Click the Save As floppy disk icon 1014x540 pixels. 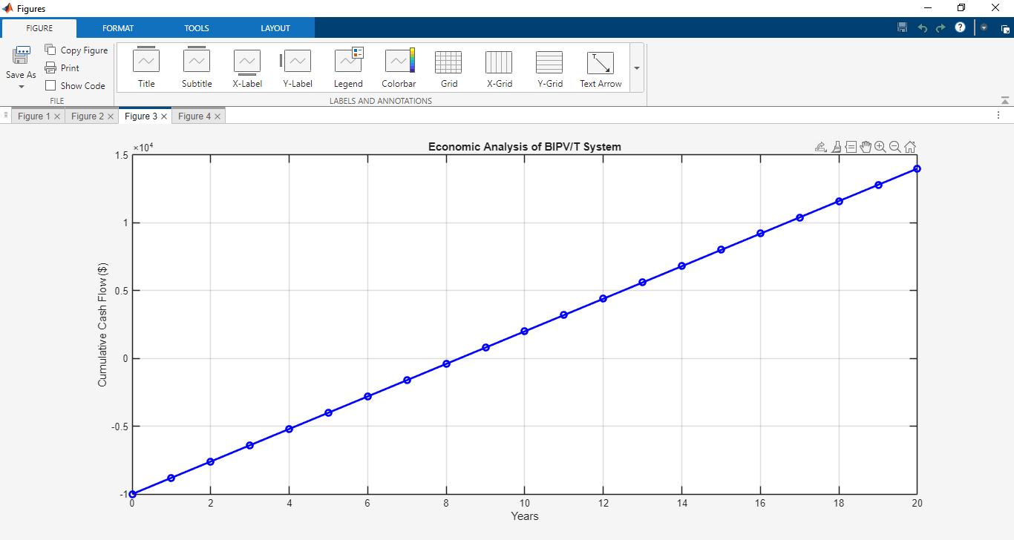pos(21,56)
